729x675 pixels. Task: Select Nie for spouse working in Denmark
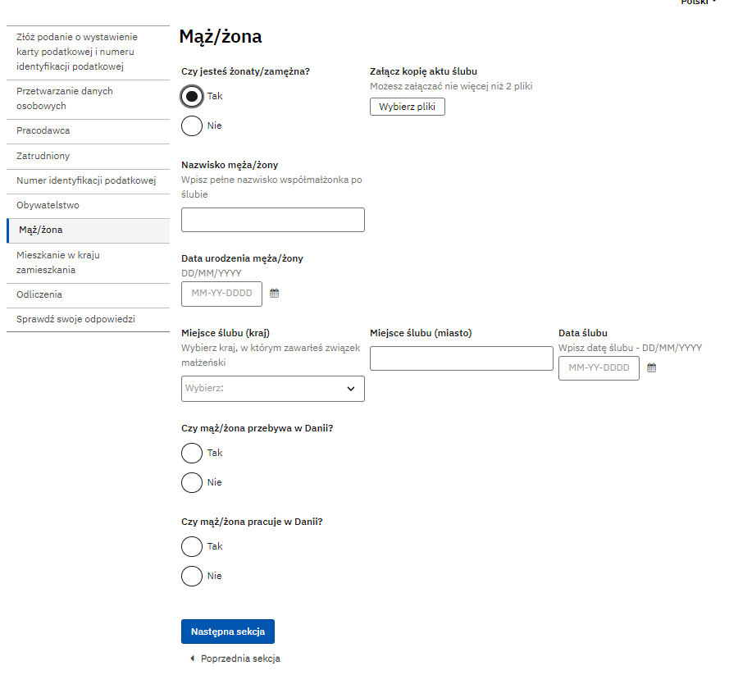192,576
